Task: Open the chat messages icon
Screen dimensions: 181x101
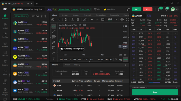Action: coord(160,9)
